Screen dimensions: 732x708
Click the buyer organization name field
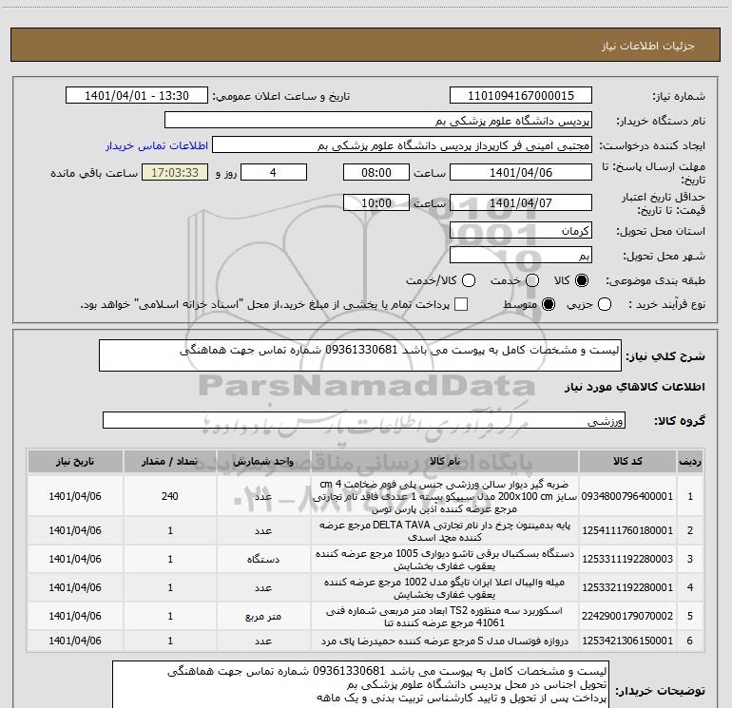coord(378,121)
